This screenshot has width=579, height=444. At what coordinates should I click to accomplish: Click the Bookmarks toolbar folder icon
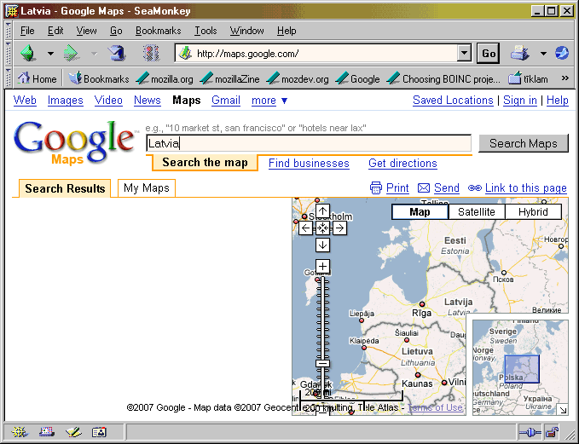click(75, 78)
